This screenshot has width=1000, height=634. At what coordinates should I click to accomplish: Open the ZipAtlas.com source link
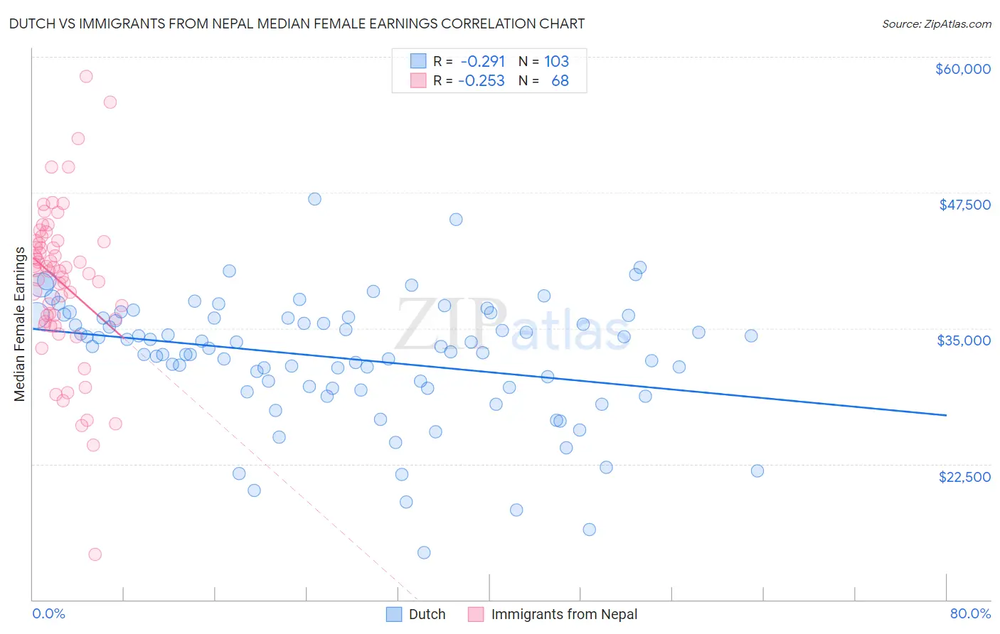click(936, 24)
